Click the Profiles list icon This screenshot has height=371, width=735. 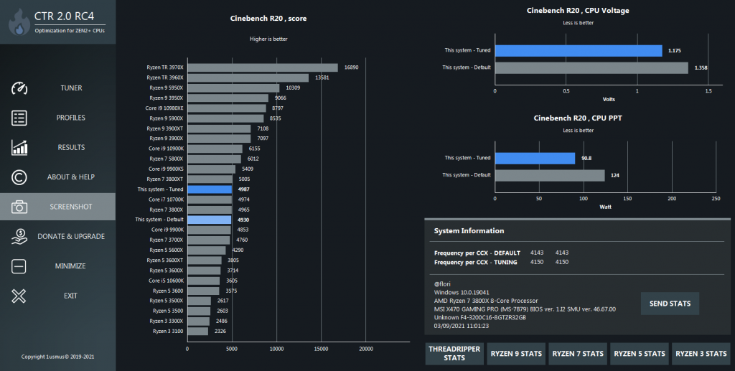[x=19, y=118]
